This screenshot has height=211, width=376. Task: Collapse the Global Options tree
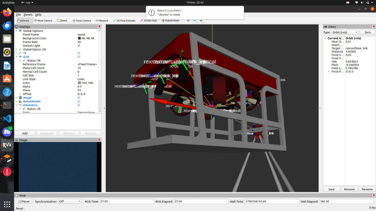pyautogui.click(x=16, y=31)
